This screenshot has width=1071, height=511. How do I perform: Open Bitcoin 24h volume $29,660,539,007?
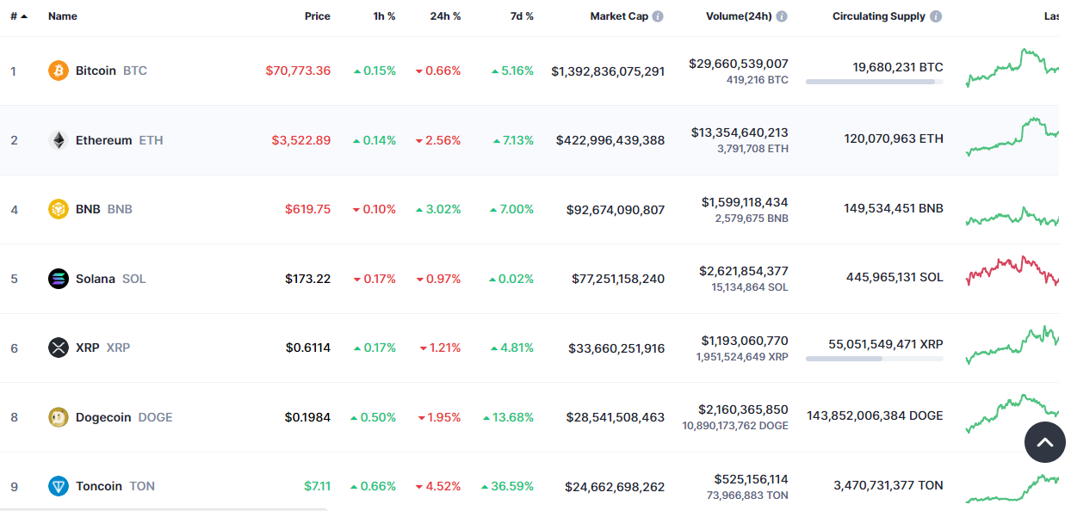coord(739,64)
